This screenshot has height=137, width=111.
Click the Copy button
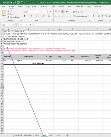coord(10,14)
